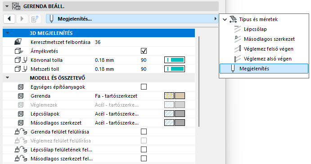Image resolution: width=311 pixels, height=164 pixels.
Task: Click the Keresztmetszet felbontása icon
Action: [x=18, y=42]
